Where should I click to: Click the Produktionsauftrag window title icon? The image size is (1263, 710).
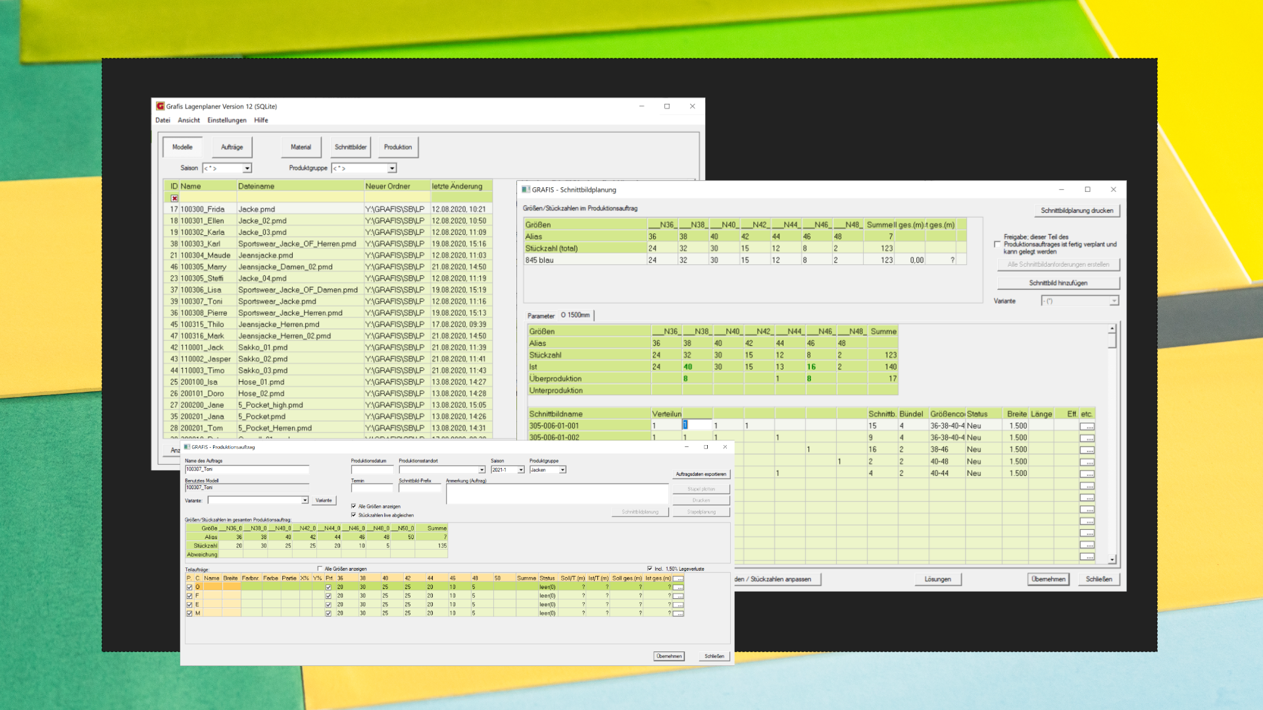[187, 447]
